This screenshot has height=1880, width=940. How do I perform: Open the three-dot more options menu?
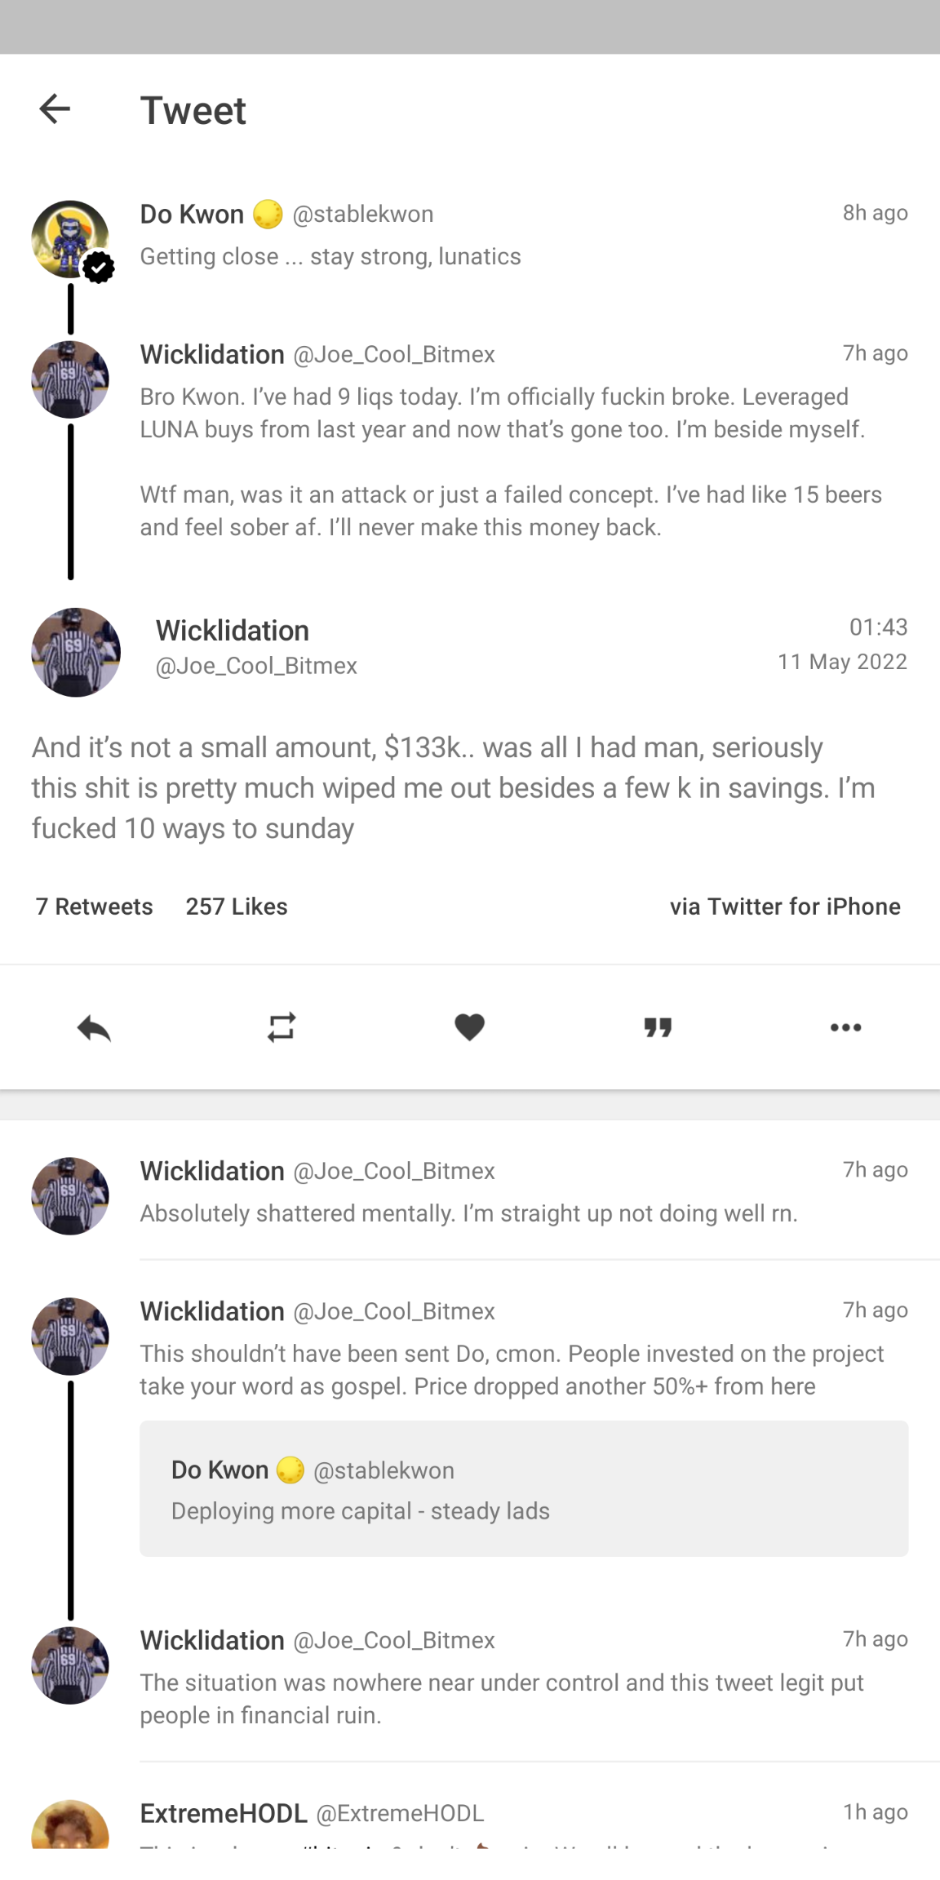[x=845, y=1027]
